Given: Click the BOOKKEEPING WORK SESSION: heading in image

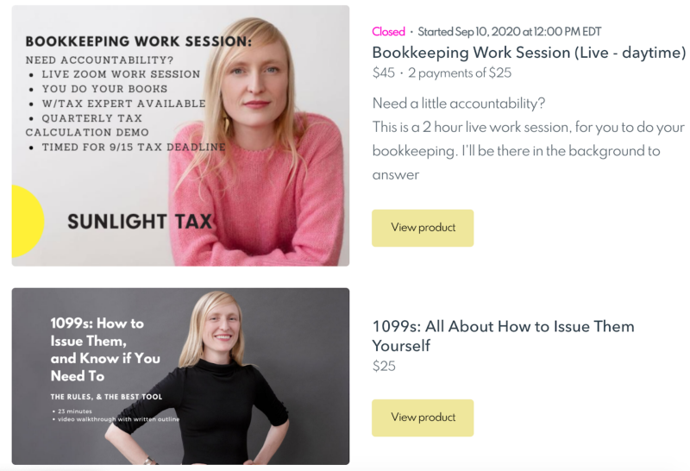Looking at the screenshot, I should click(x=139, y=41).
